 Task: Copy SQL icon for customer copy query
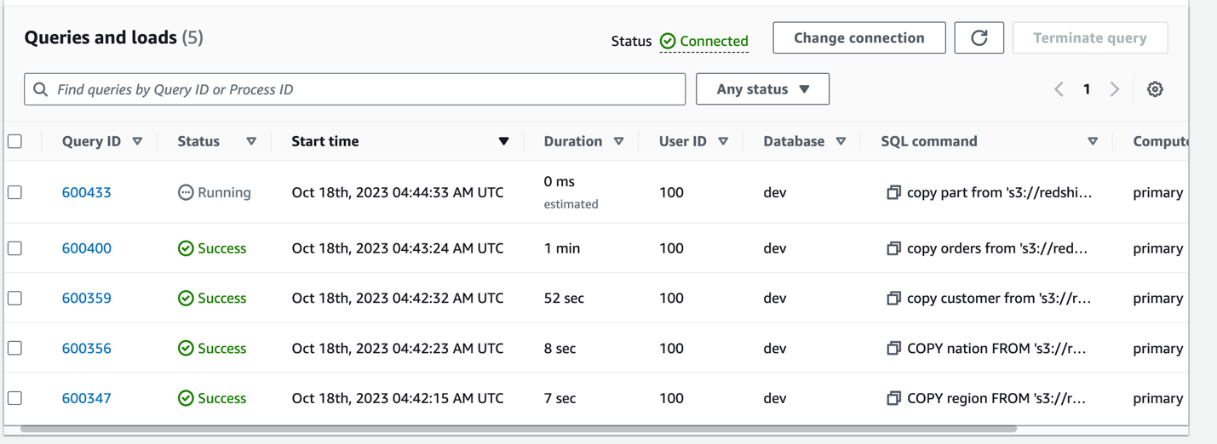pos(893,299)
